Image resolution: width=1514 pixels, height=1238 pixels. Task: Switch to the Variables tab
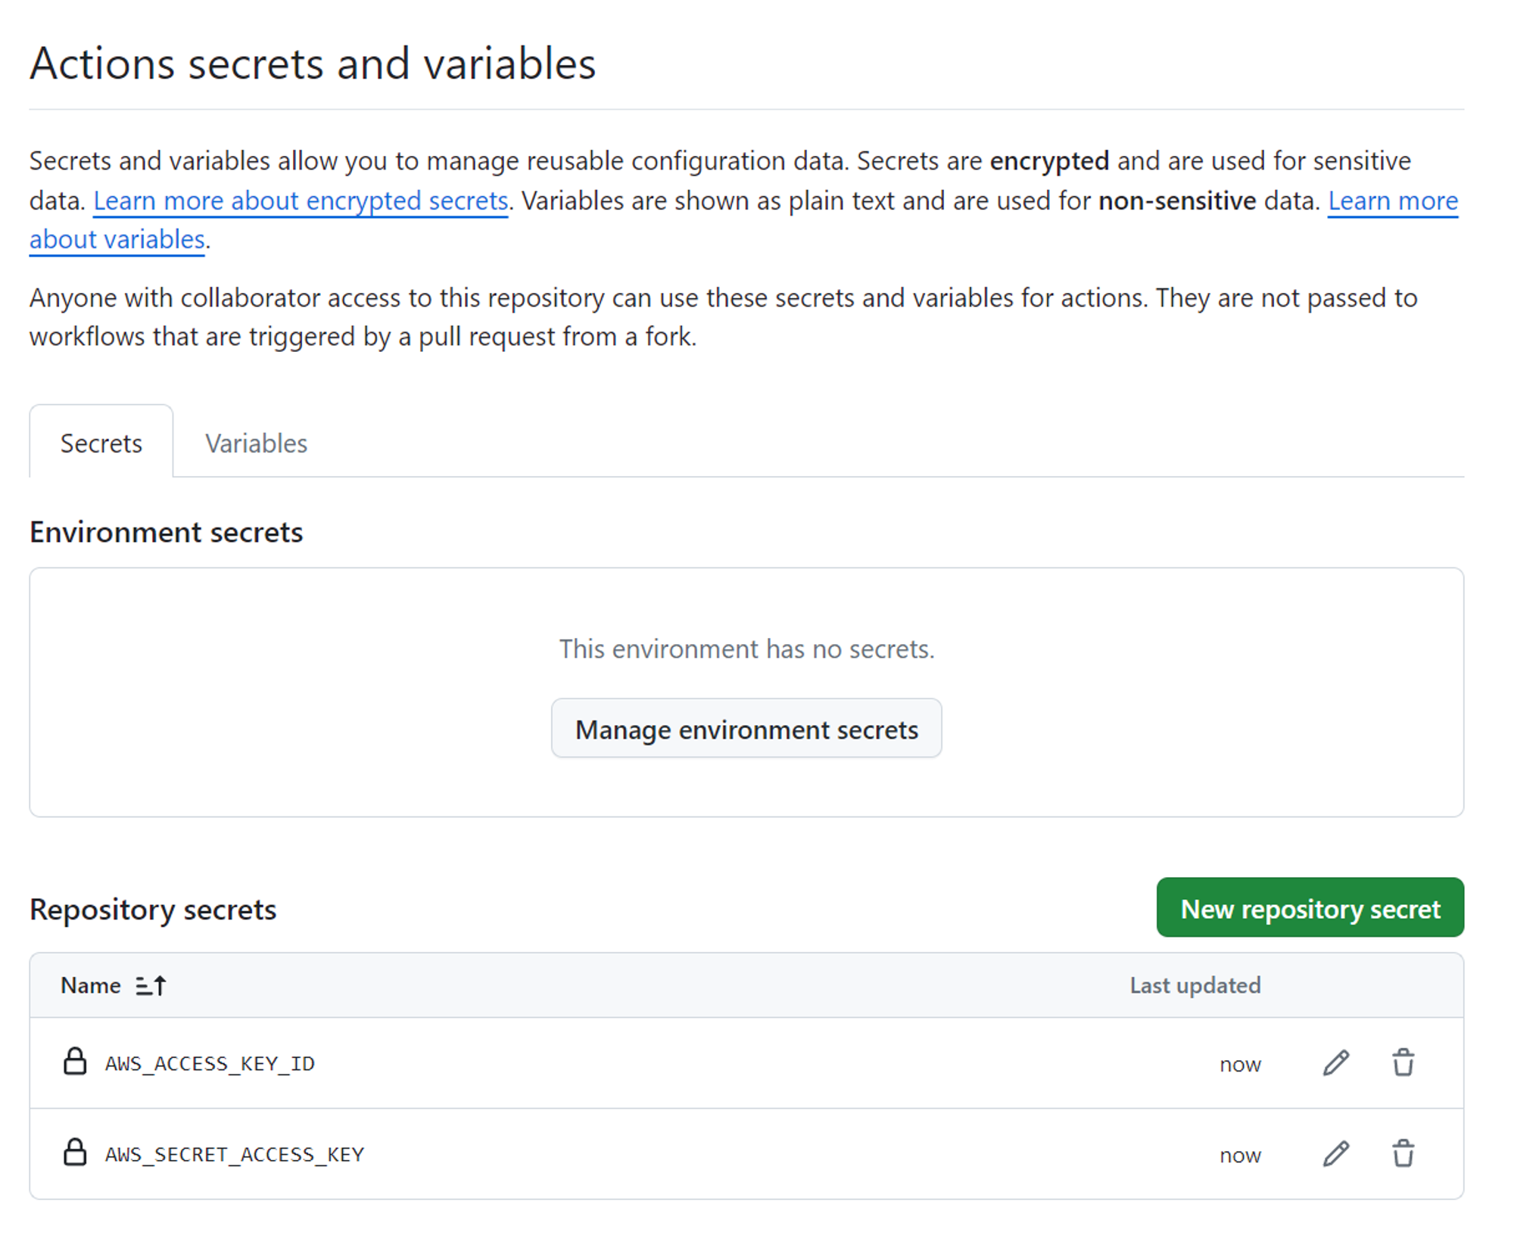click(x=256, y=443)
